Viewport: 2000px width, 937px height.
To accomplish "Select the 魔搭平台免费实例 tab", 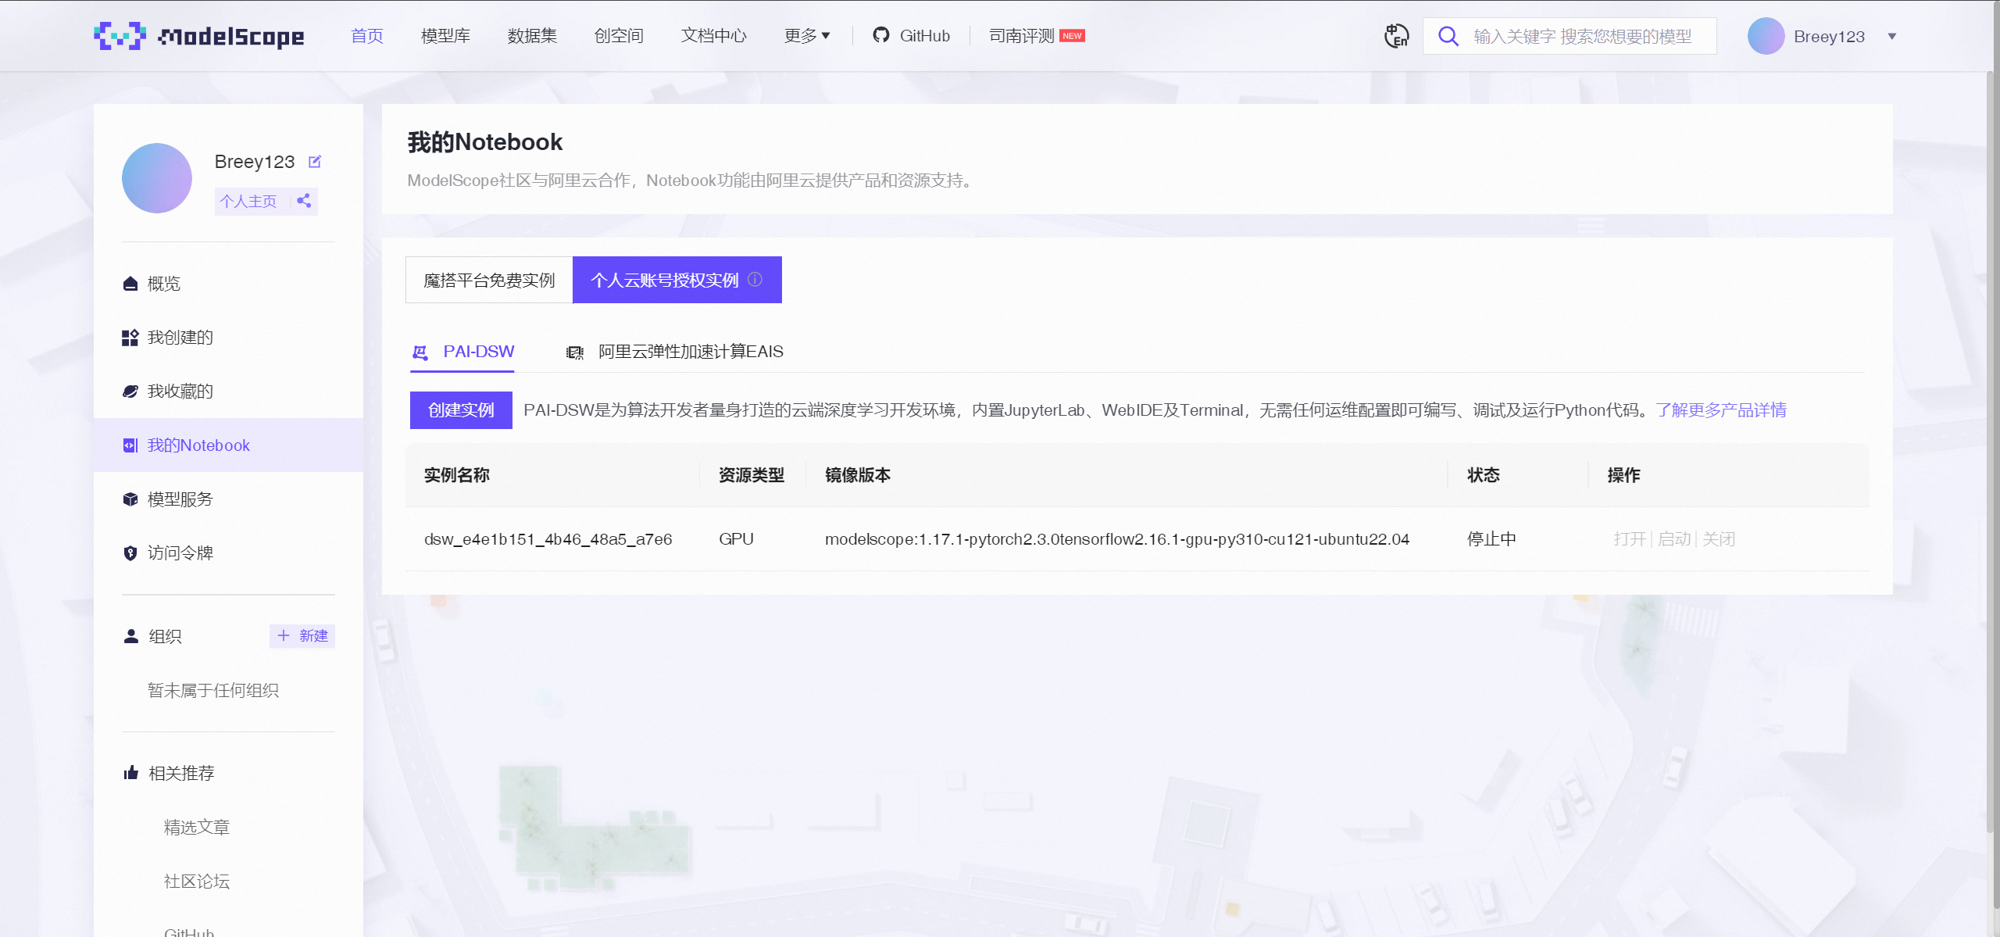I will pyautogui.click(x=489, y=280).
